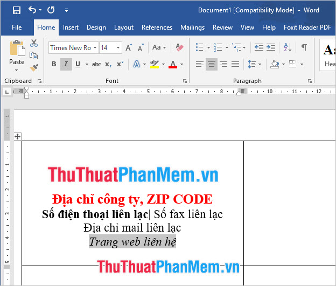Increase font size with Grow Font
Screen dimensions: 336x286
pyautogui.click(x=129, y=47)
